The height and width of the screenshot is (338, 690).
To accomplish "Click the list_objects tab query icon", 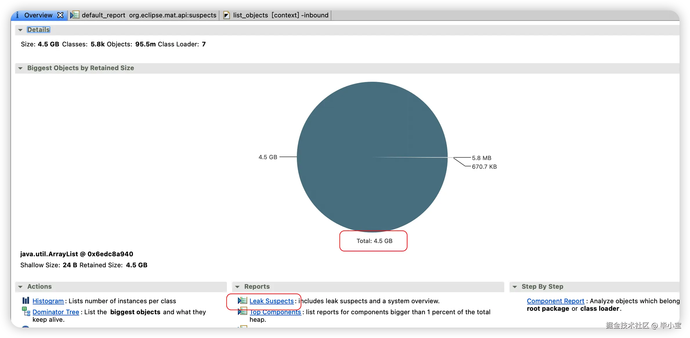I will (x=227, y=15).
